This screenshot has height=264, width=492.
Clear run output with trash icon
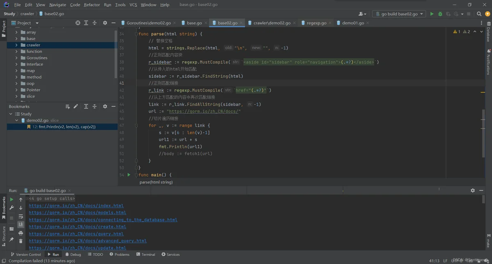tap(21, 241)
